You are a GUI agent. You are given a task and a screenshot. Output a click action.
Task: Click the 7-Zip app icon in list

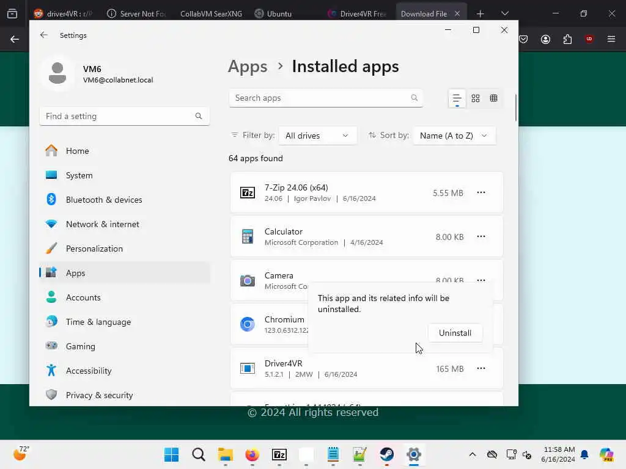[x=248, y=192]
